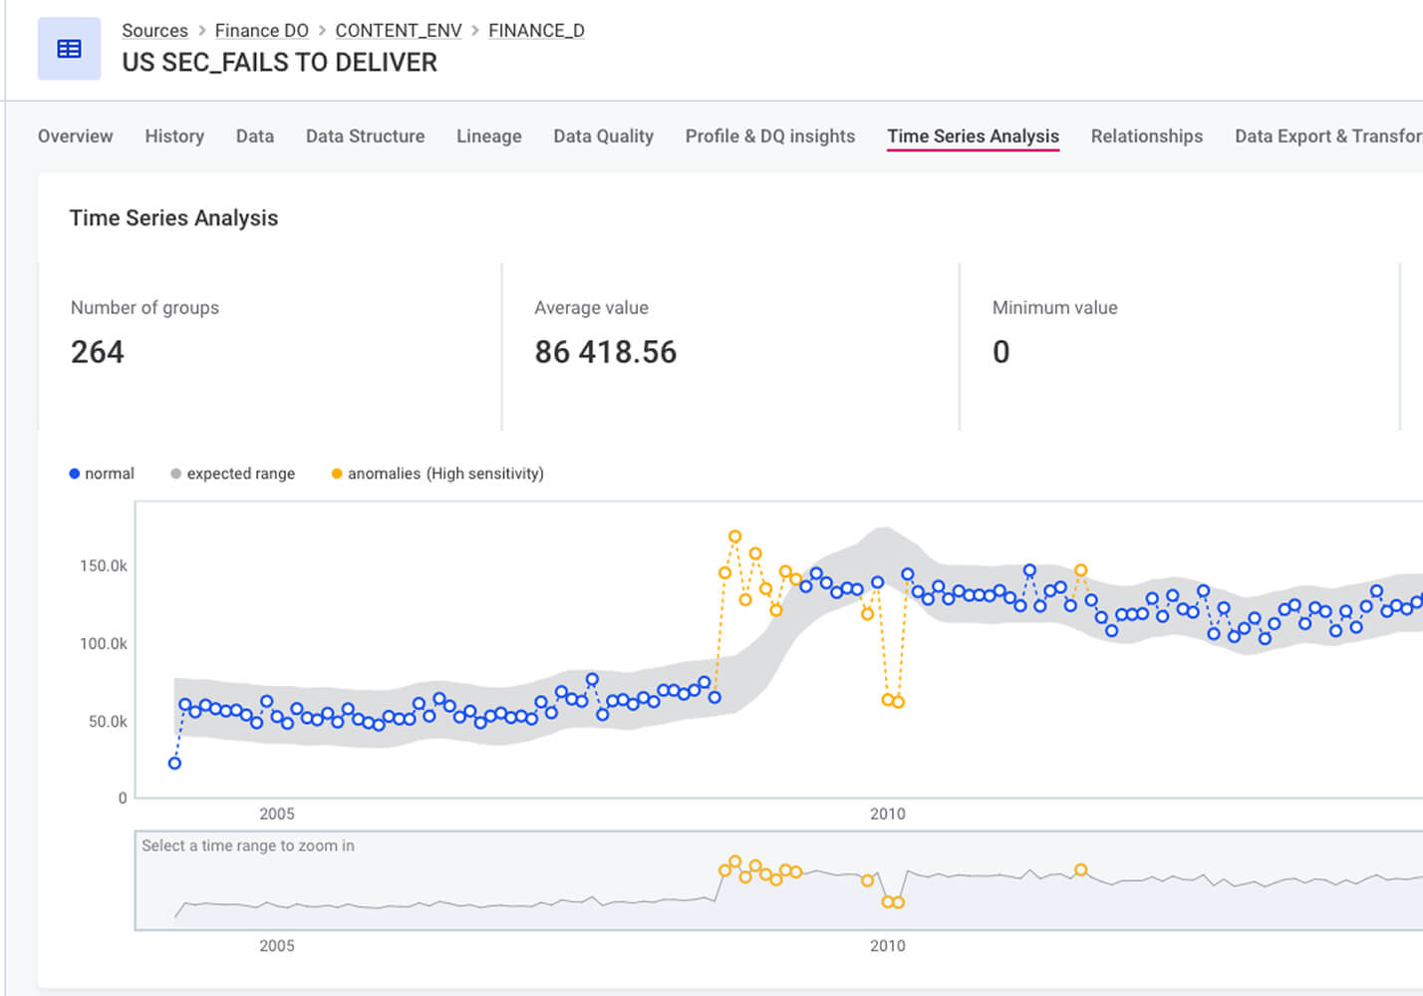Go to the Data Quality tab
1423x996 pixels.
[603, 137]
